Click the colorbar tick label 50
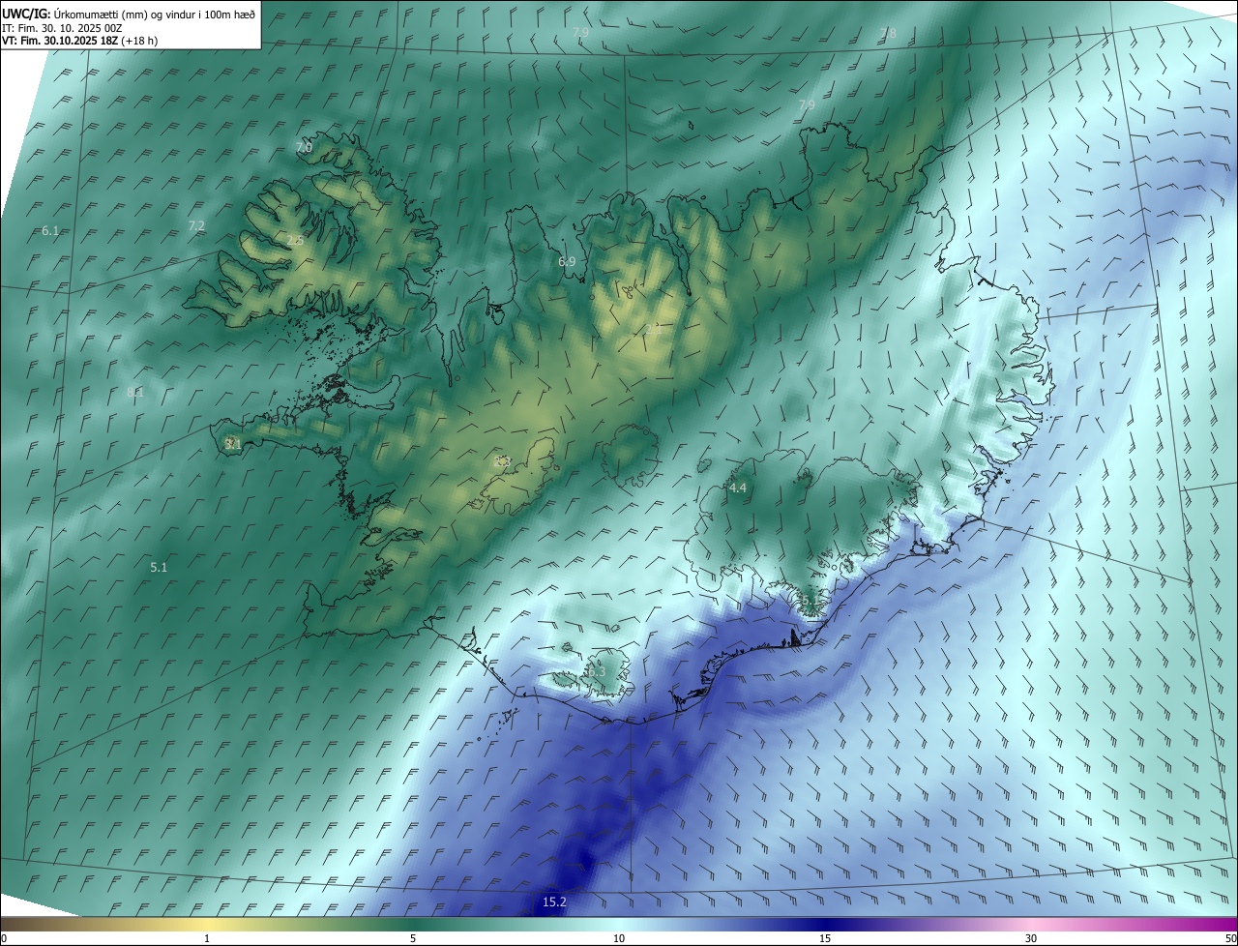This screenshot has width=1238, height=946. coord(1230,938)
